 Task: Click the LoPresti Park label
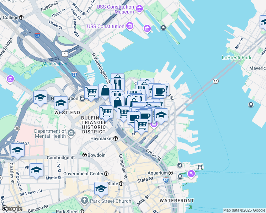pyautogui.click(x=236, y=58)
